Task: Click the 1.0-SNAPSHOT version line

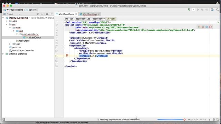Action: click(x=88, y=43)
